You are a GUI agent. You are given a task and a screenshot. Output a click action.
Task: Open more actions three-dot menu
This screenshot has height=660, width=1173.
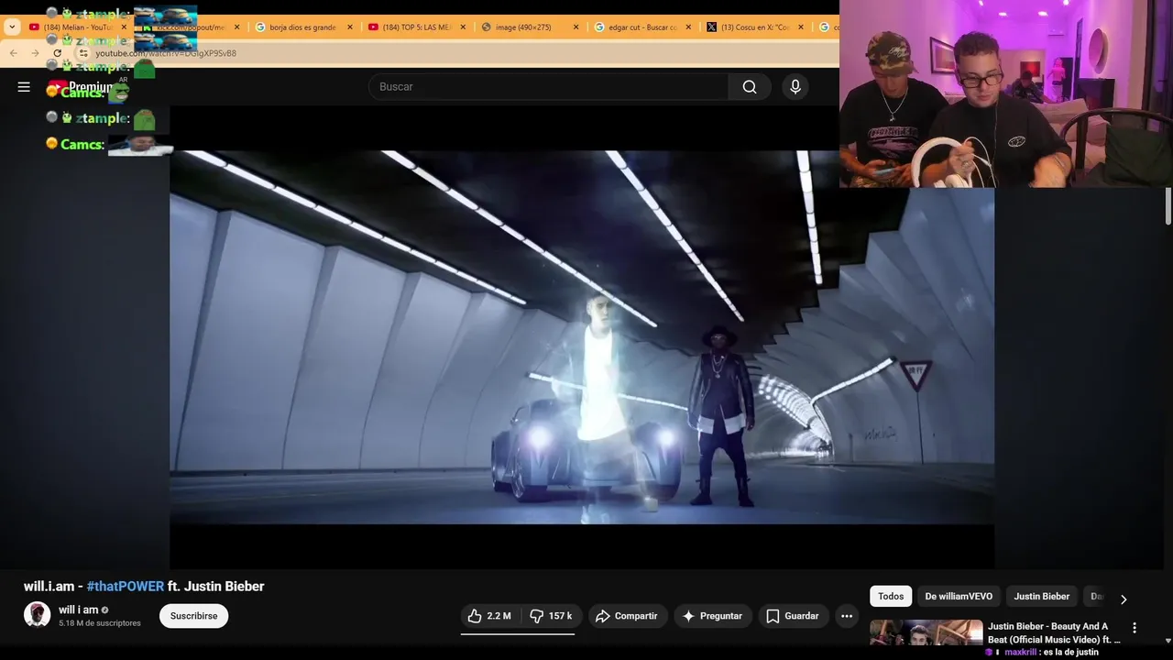847,616
